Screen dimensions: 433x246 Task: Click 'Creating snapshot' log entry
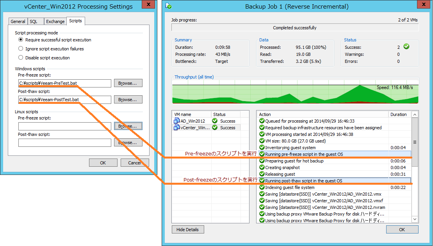(282, 167)
